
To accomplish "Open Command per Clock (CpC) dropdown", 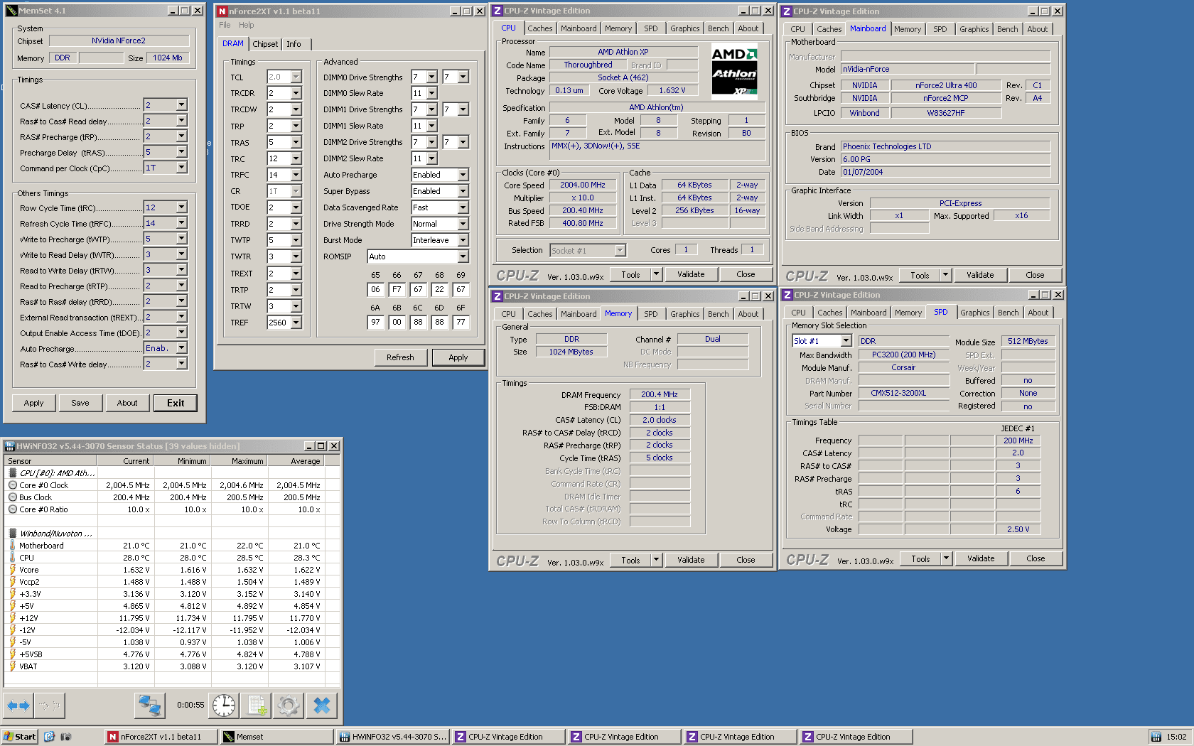I will point(181,168).
